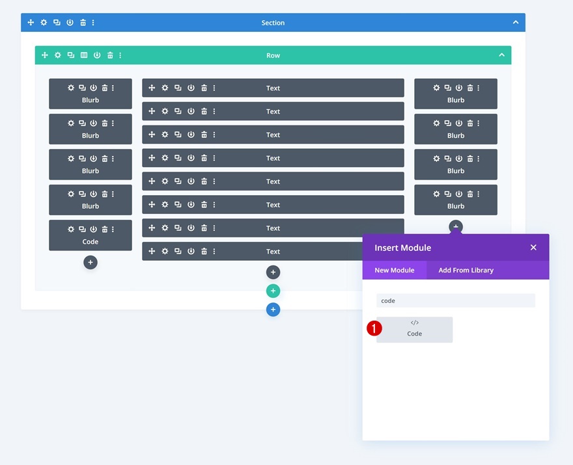Duplicate the existing Code module
573x465 pixels.
click(82, 229)
